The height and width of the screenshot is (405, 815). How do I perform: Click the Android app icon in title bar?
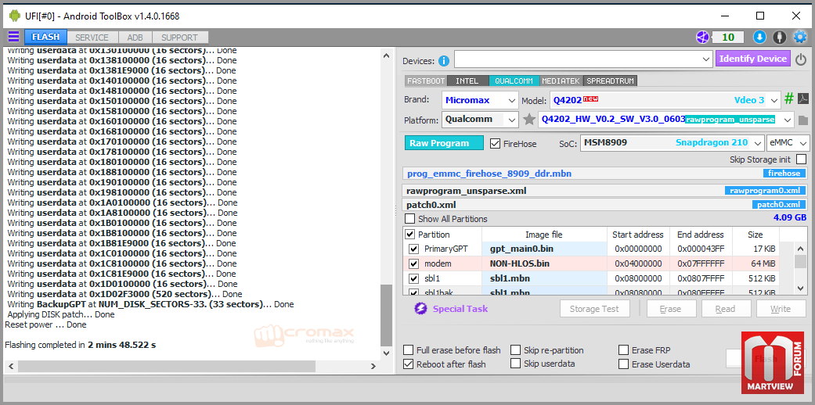coord(14,16)
